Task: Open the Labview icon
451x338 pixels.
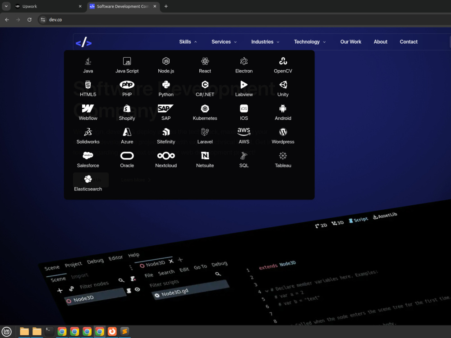Action: [244, 85]
